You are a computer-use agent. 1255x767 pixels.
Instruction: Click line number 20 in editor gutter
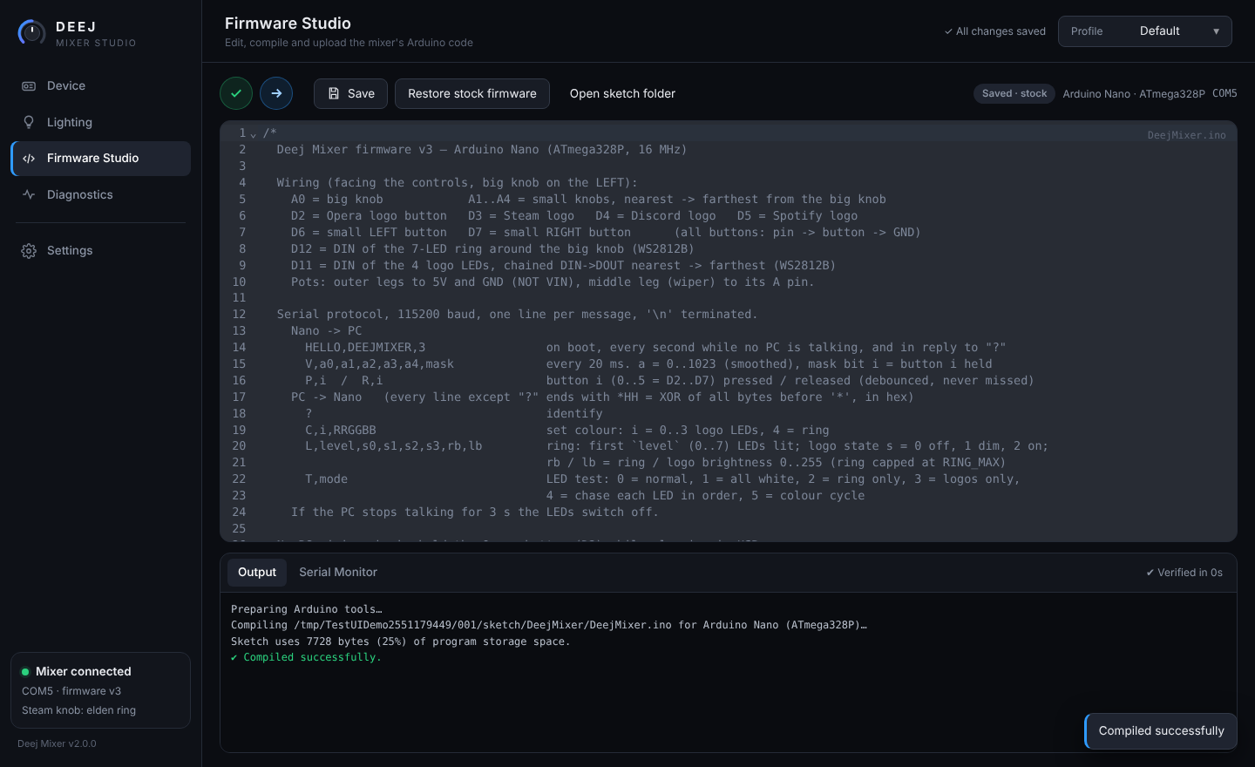click(239, 446)
